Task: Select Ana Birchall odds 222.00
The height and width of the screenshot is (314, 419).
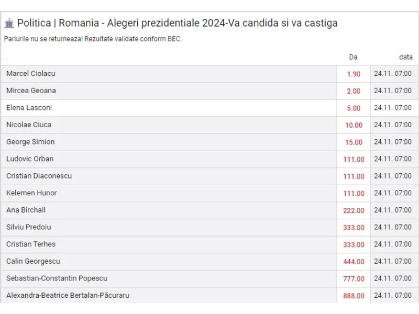Action: pyautogui.click(x=354, y=211)
